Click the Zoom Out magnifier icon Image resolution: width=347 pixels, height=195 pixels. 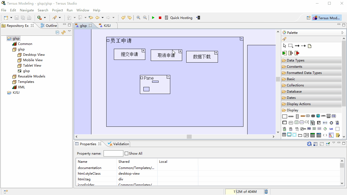pyautogui.click(x=145, y=18)
